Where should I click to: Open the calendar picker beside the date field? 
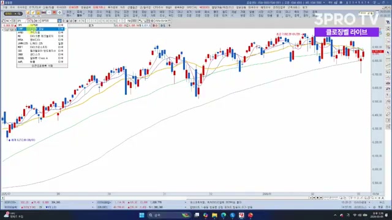tap(169, 21)
